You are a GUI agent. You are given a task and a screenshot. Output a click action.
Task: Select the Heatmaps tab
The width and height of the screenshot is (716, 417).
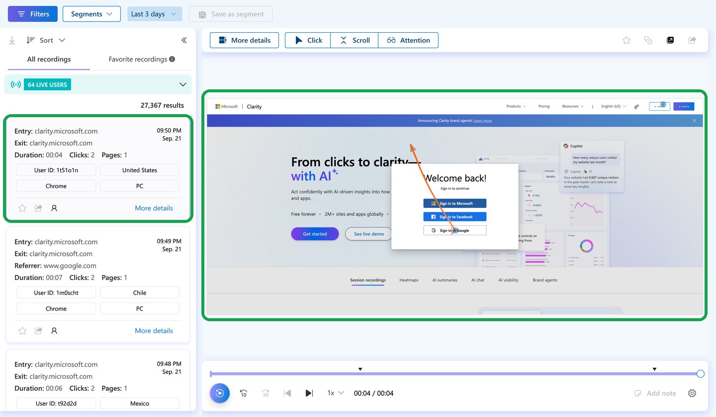point(409,280)
